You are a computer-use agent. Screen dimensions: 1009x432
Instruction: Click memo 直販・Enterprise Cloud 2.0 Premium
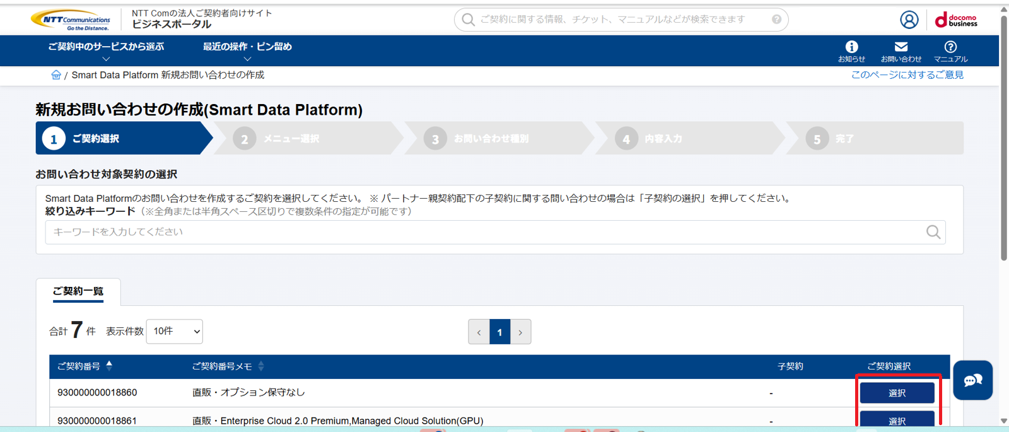coord(337,421)
